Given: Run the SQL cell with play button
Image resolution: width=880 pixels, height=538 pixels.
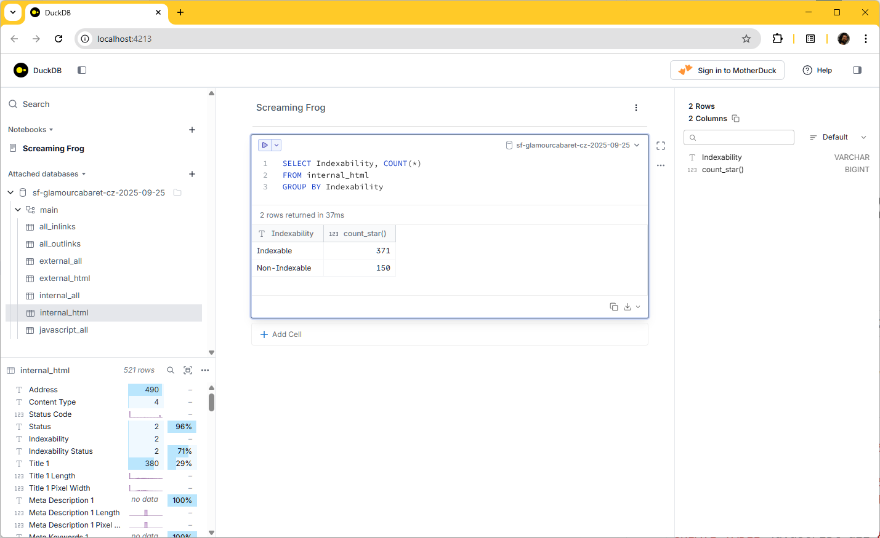Looking at the screenshot, I should tap(265, 145).
